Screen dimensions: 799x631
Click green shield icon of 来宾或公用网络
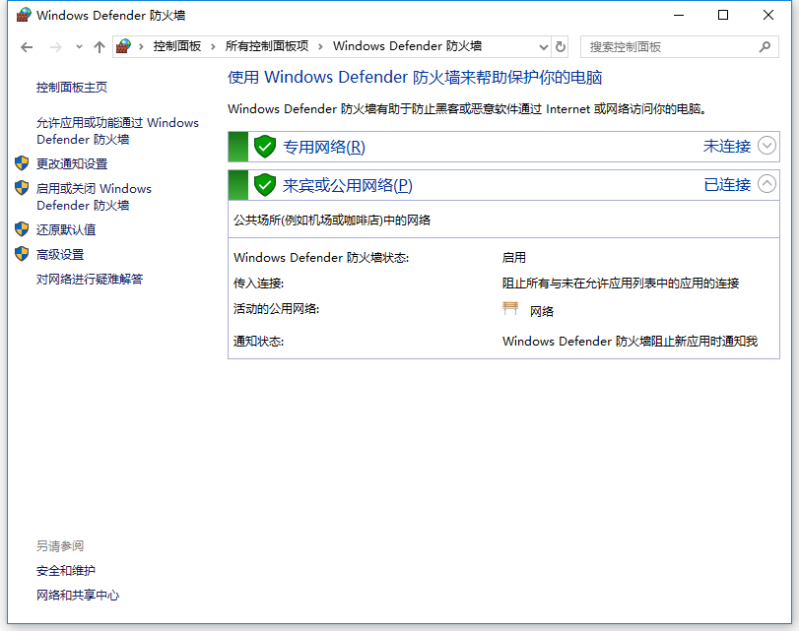click(265, 185)
